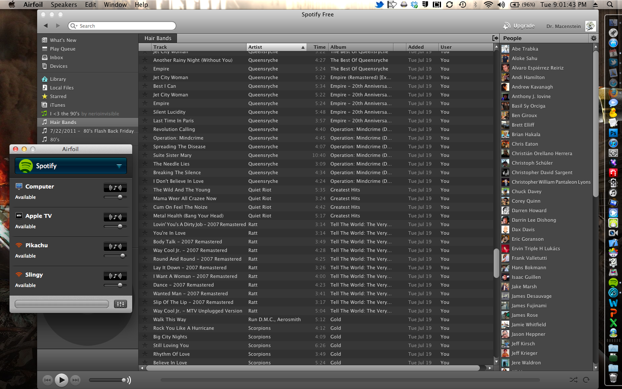Click the Pikachu speaker volume slider

point(115,256)
